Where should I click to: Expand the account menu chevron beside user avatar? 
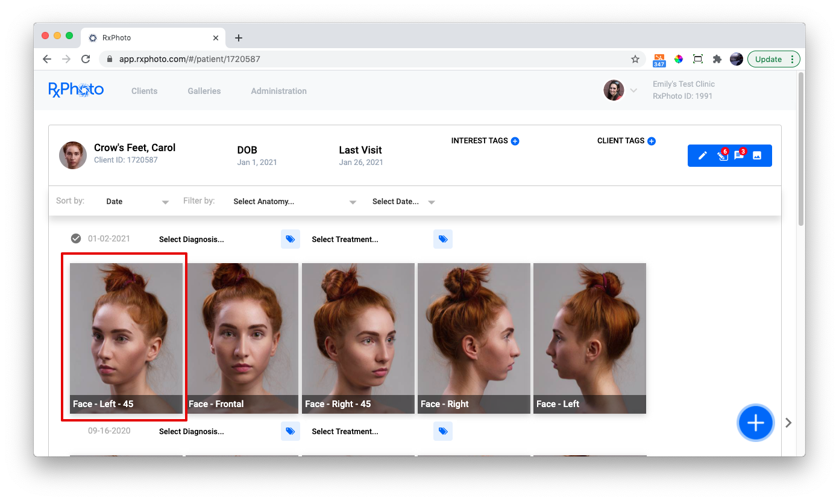pos(633,90)
